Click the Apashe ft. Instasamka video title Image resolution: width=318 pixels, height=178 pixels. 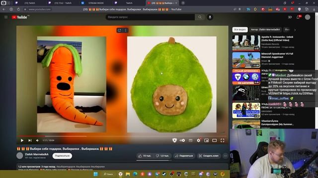(x=277, y=39)
